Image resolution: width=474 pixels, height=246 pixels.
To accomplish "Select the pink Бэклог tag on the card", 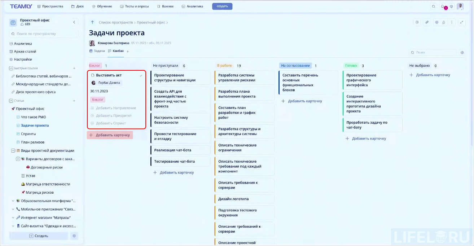I will (x=97, y=99).
